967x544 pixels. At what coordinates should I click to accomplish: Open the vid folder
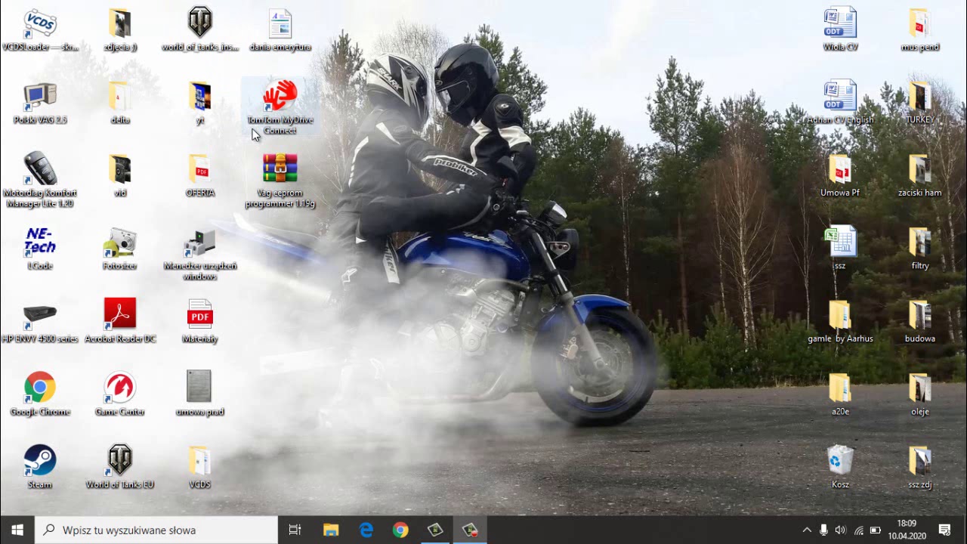(120, 176)
